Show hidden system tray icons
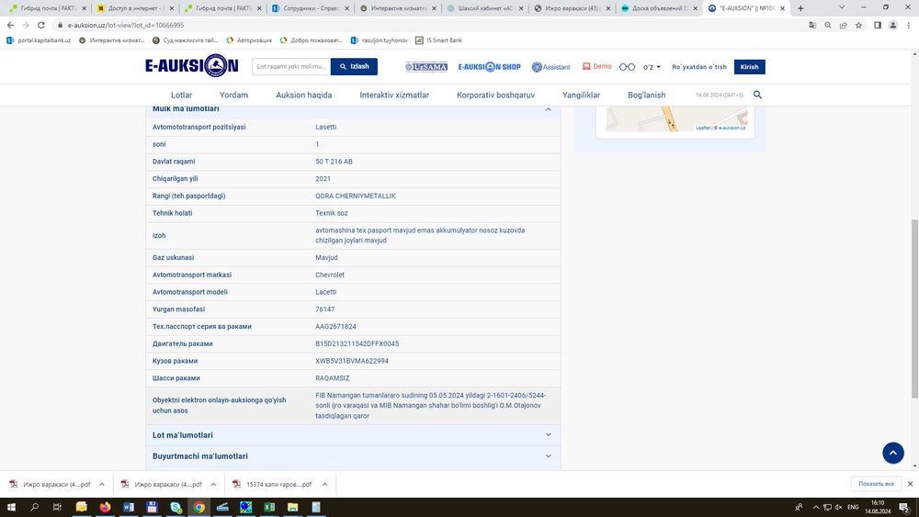Image resolution: width=919 pixels, height=517 pixels. (815, 507)
